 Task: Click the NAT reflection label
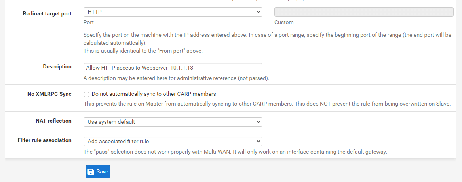pyautogui.click(x=53, y=121)
